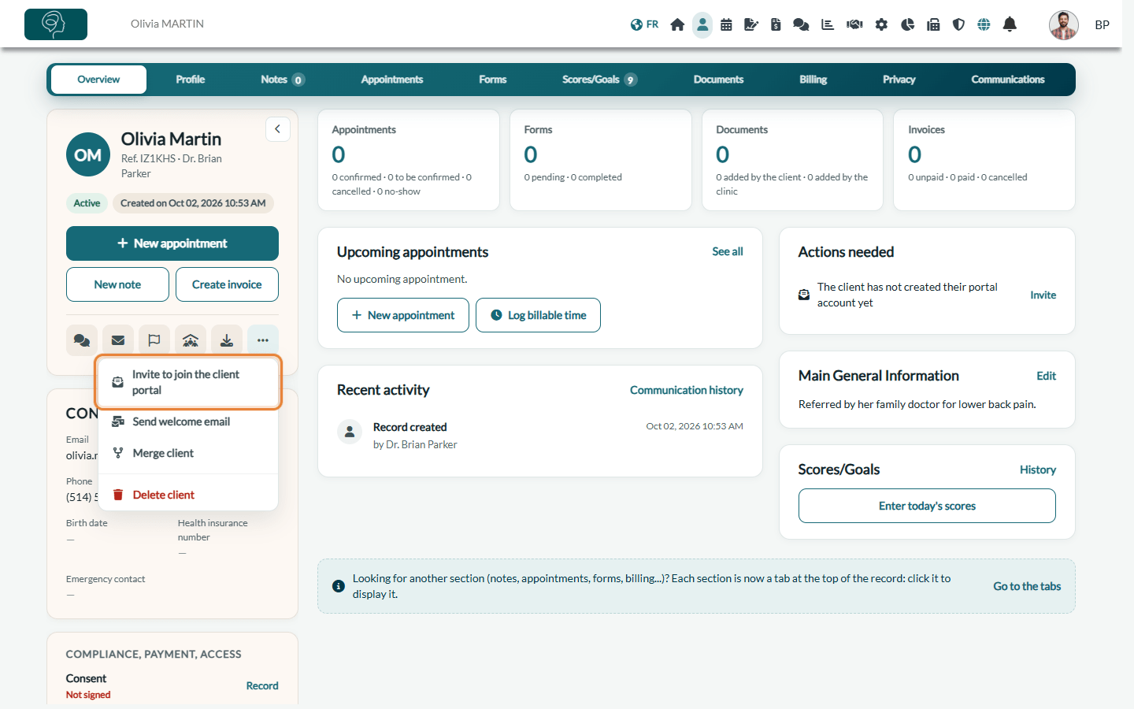Collapse the client sidebar with the chevron
Viewport: 1134px width, 709px height.
277,129
